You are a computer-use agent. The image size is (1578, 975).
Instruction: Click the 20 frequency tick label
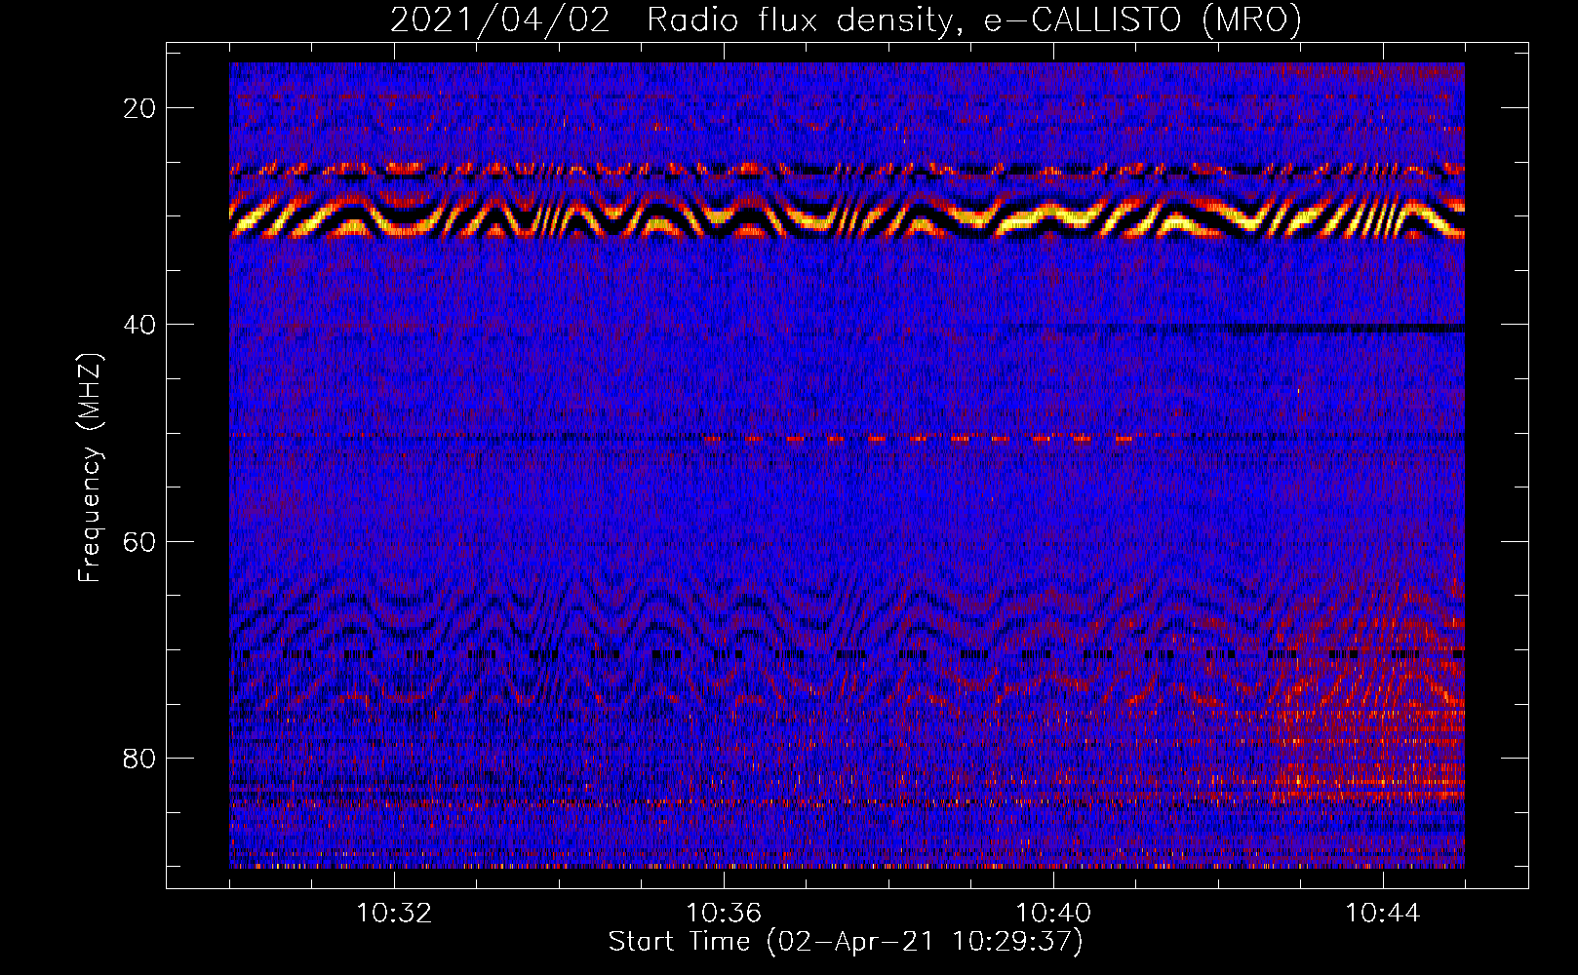click(x=140, y=108)
